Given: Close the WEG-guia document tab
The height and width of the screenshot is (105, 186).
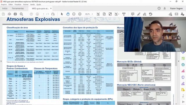Looking at the screenshot, I should 51,8.
